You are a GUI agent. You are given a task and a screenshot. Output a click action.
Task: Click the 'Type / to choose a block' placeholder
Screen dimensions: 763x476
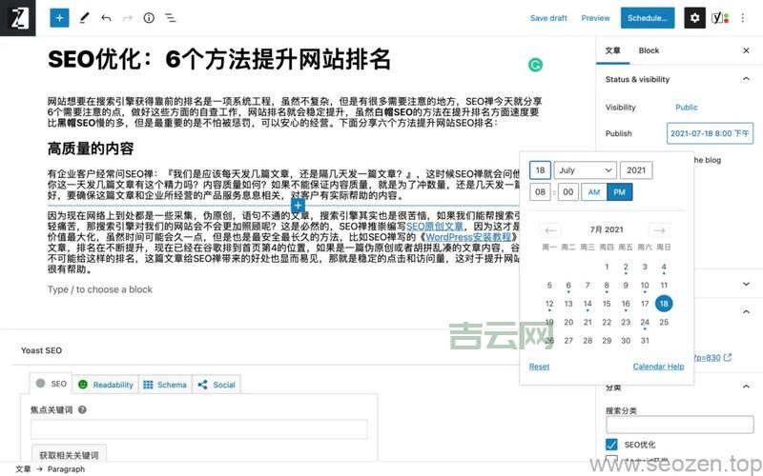coord(100,289)
